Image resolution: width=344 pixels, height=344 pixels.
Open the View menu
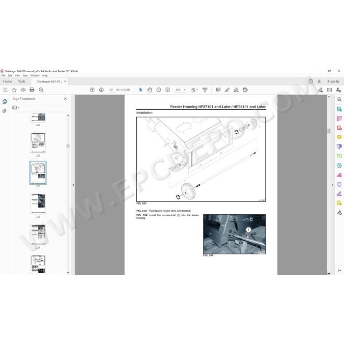coord(18,76)
